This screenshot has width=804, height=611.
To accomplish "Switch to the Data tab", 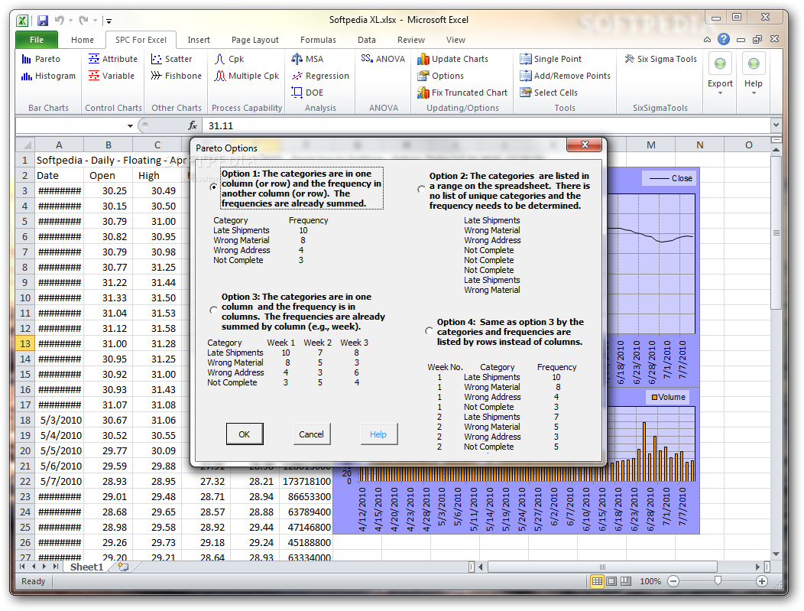I will click(x=367, y=40).
